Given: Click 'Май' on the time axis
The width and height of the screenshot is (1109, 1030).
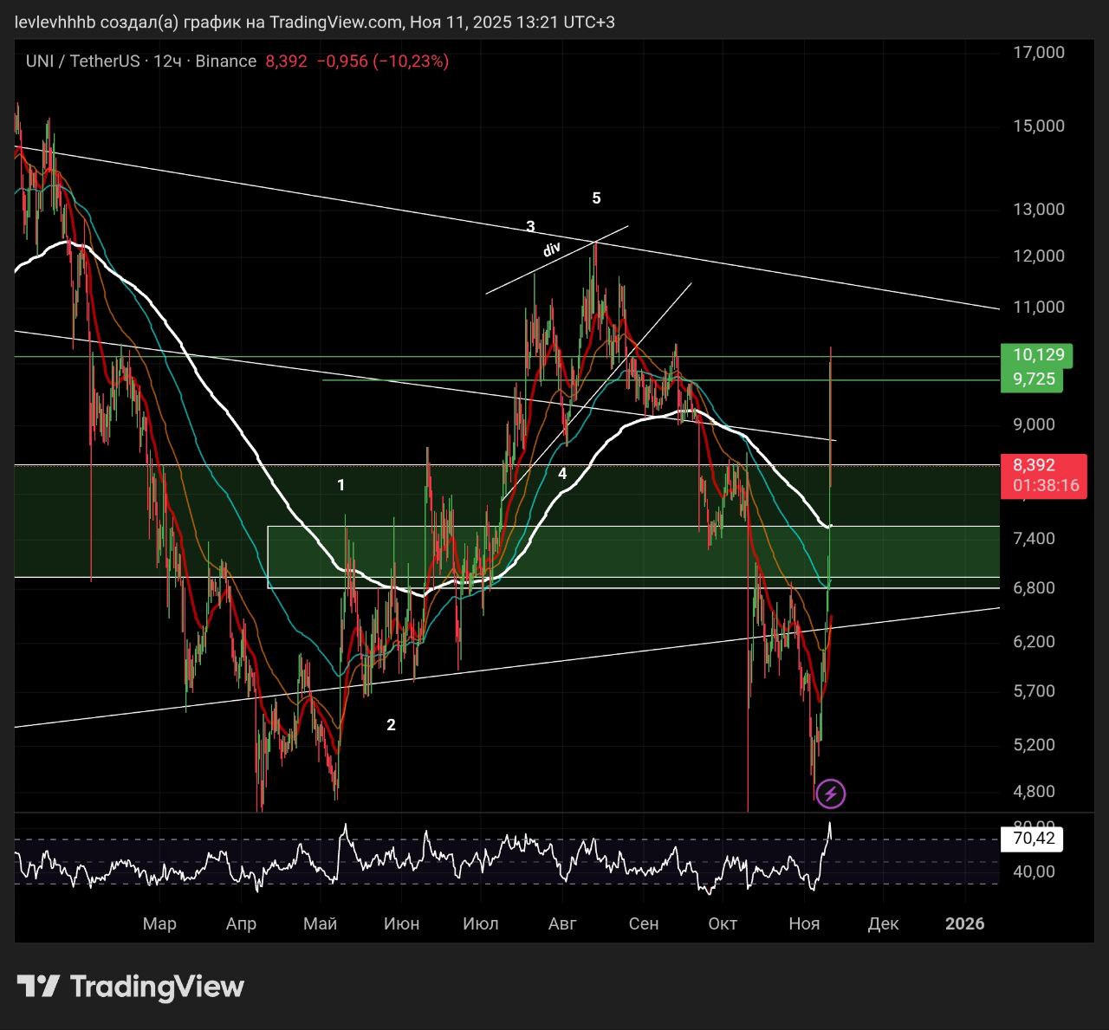Looking at the screenshot, I should tap(320, 923).
